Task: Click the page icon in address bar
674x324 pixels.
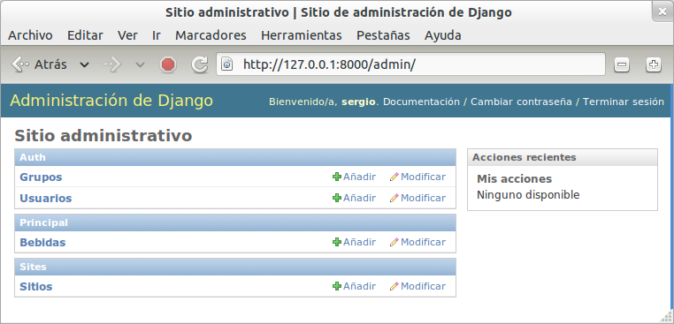Action: [227, 64]
